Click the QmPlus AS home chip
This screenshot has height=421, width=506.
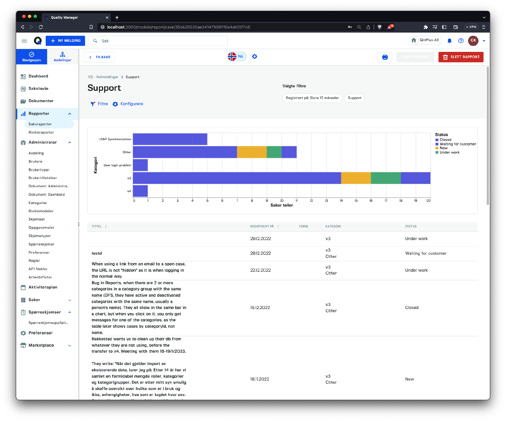425,40
